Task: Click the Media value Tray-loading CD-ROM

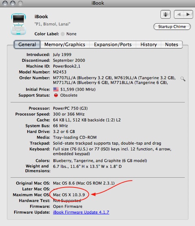Action: (x=75, y=137)
